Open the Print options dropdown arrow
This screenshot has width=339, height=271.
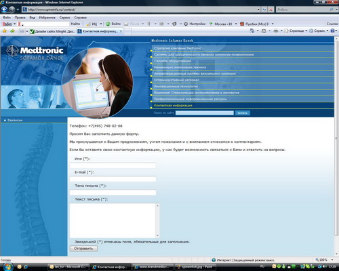[281, 30]
